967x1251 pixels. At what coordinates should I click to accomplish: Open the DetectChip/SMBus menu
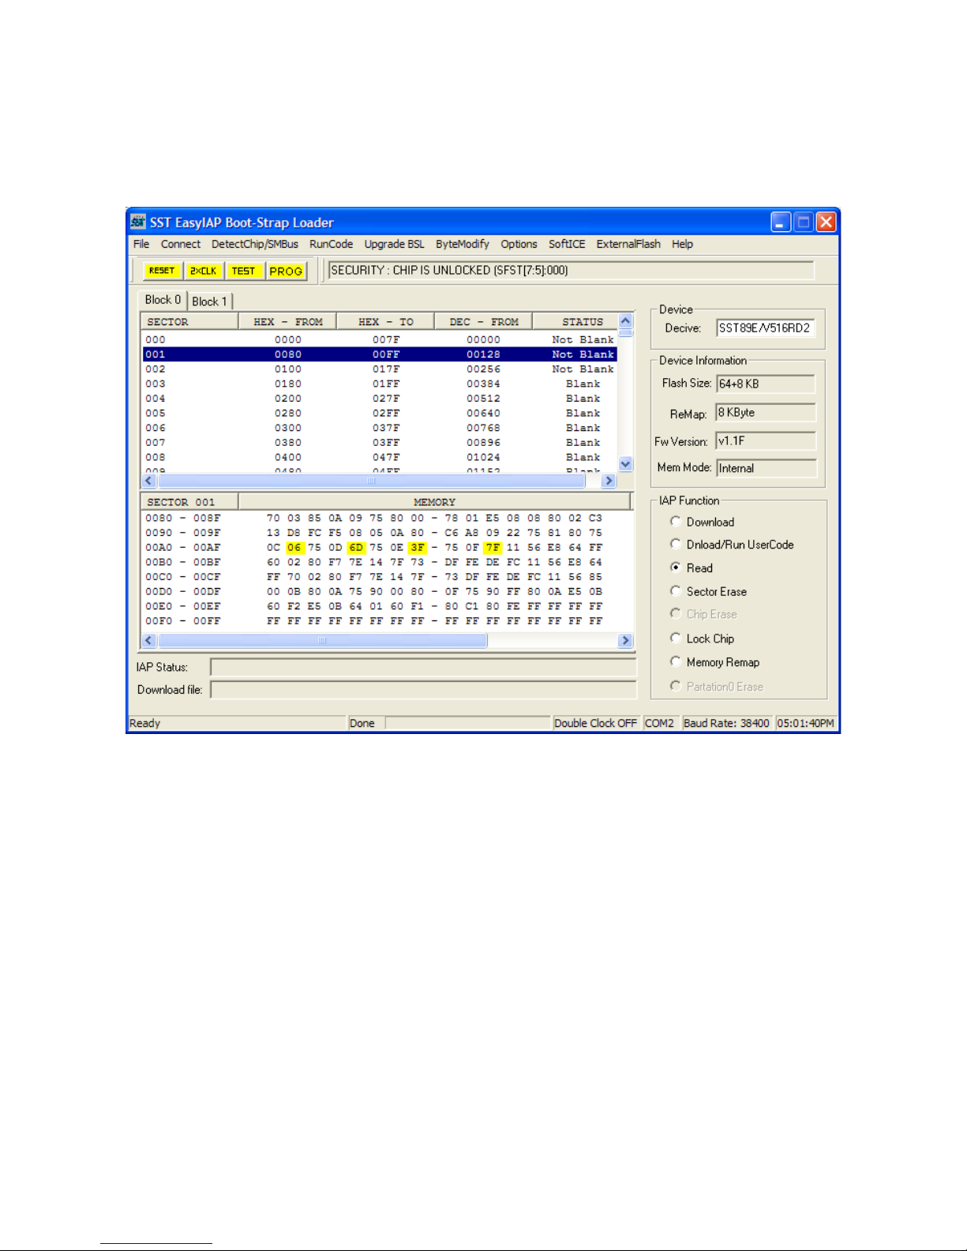click(255, 244)
